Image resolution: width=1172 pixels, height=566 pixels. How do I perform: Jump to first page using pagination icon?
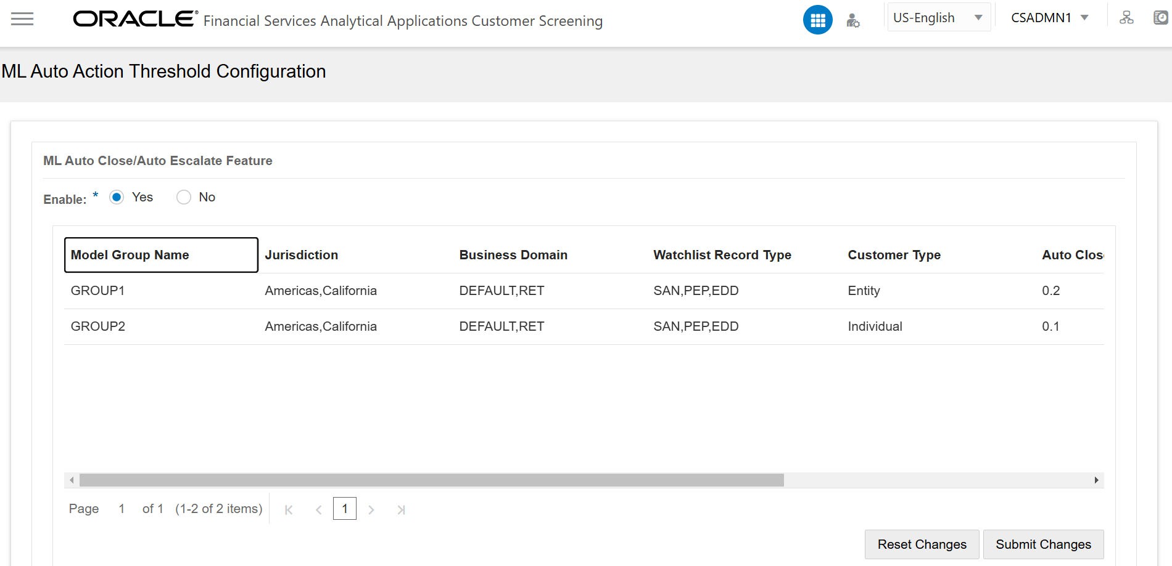point(287,509)
